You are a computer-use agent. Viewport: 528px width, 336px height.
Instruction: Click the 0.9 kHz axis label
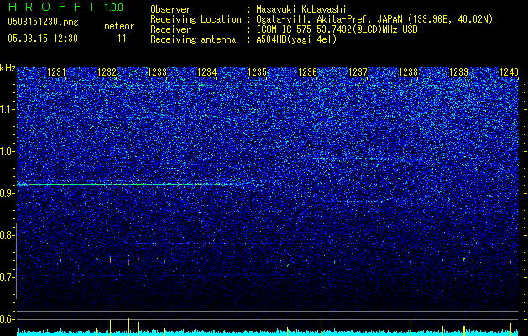tap(8, 193)
